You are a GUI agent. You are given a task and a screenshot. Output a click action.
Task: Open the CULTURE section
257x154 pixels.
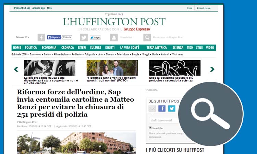[x=96, y=48]
